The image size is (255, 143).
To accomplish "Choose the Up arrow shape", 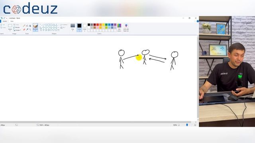I will pyautogui.click(x=57, y=27).
